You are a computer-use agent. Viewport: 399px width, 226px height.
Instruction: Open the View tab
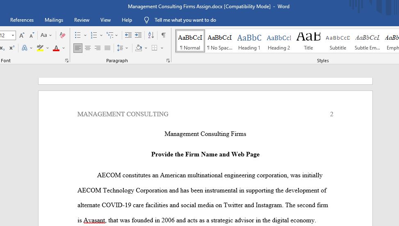point(105,20)
